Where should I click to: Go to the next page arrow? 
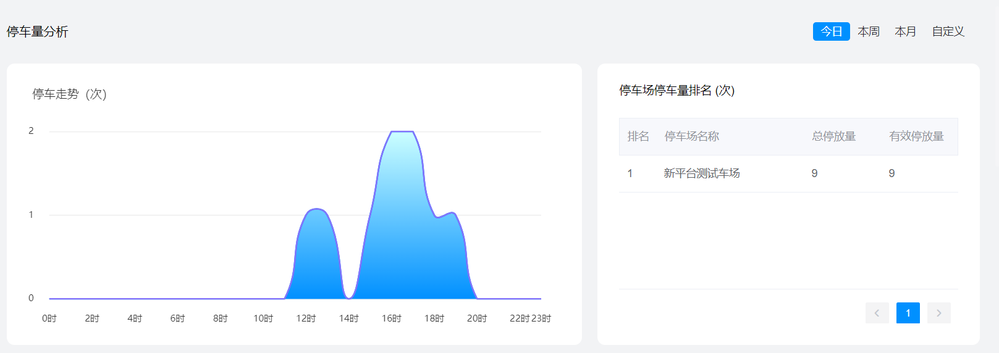tap(938, 313)
